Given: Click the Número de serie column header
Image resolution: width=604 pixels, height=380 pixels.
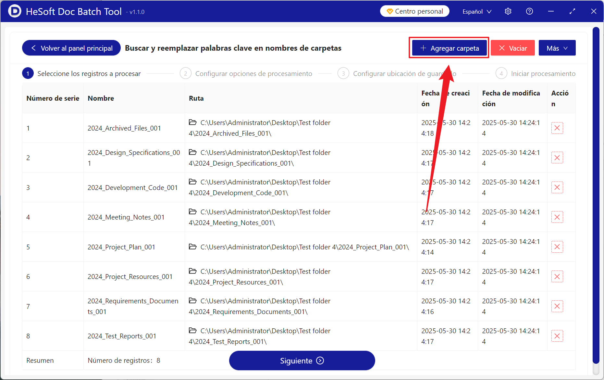Looking at the screenshot, I should click(x=53, y=98).
